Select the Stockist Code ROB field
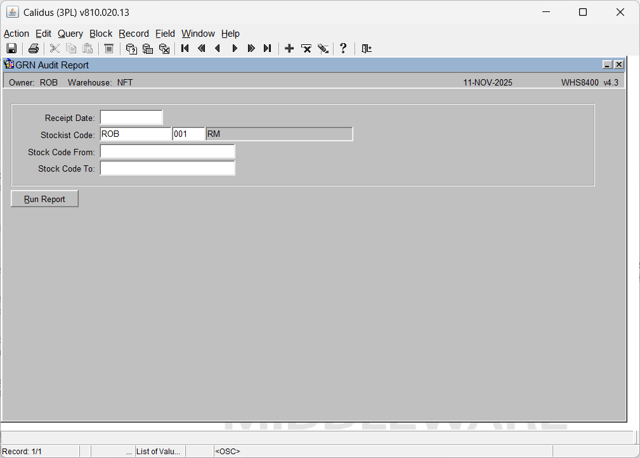 coord(135,134)
